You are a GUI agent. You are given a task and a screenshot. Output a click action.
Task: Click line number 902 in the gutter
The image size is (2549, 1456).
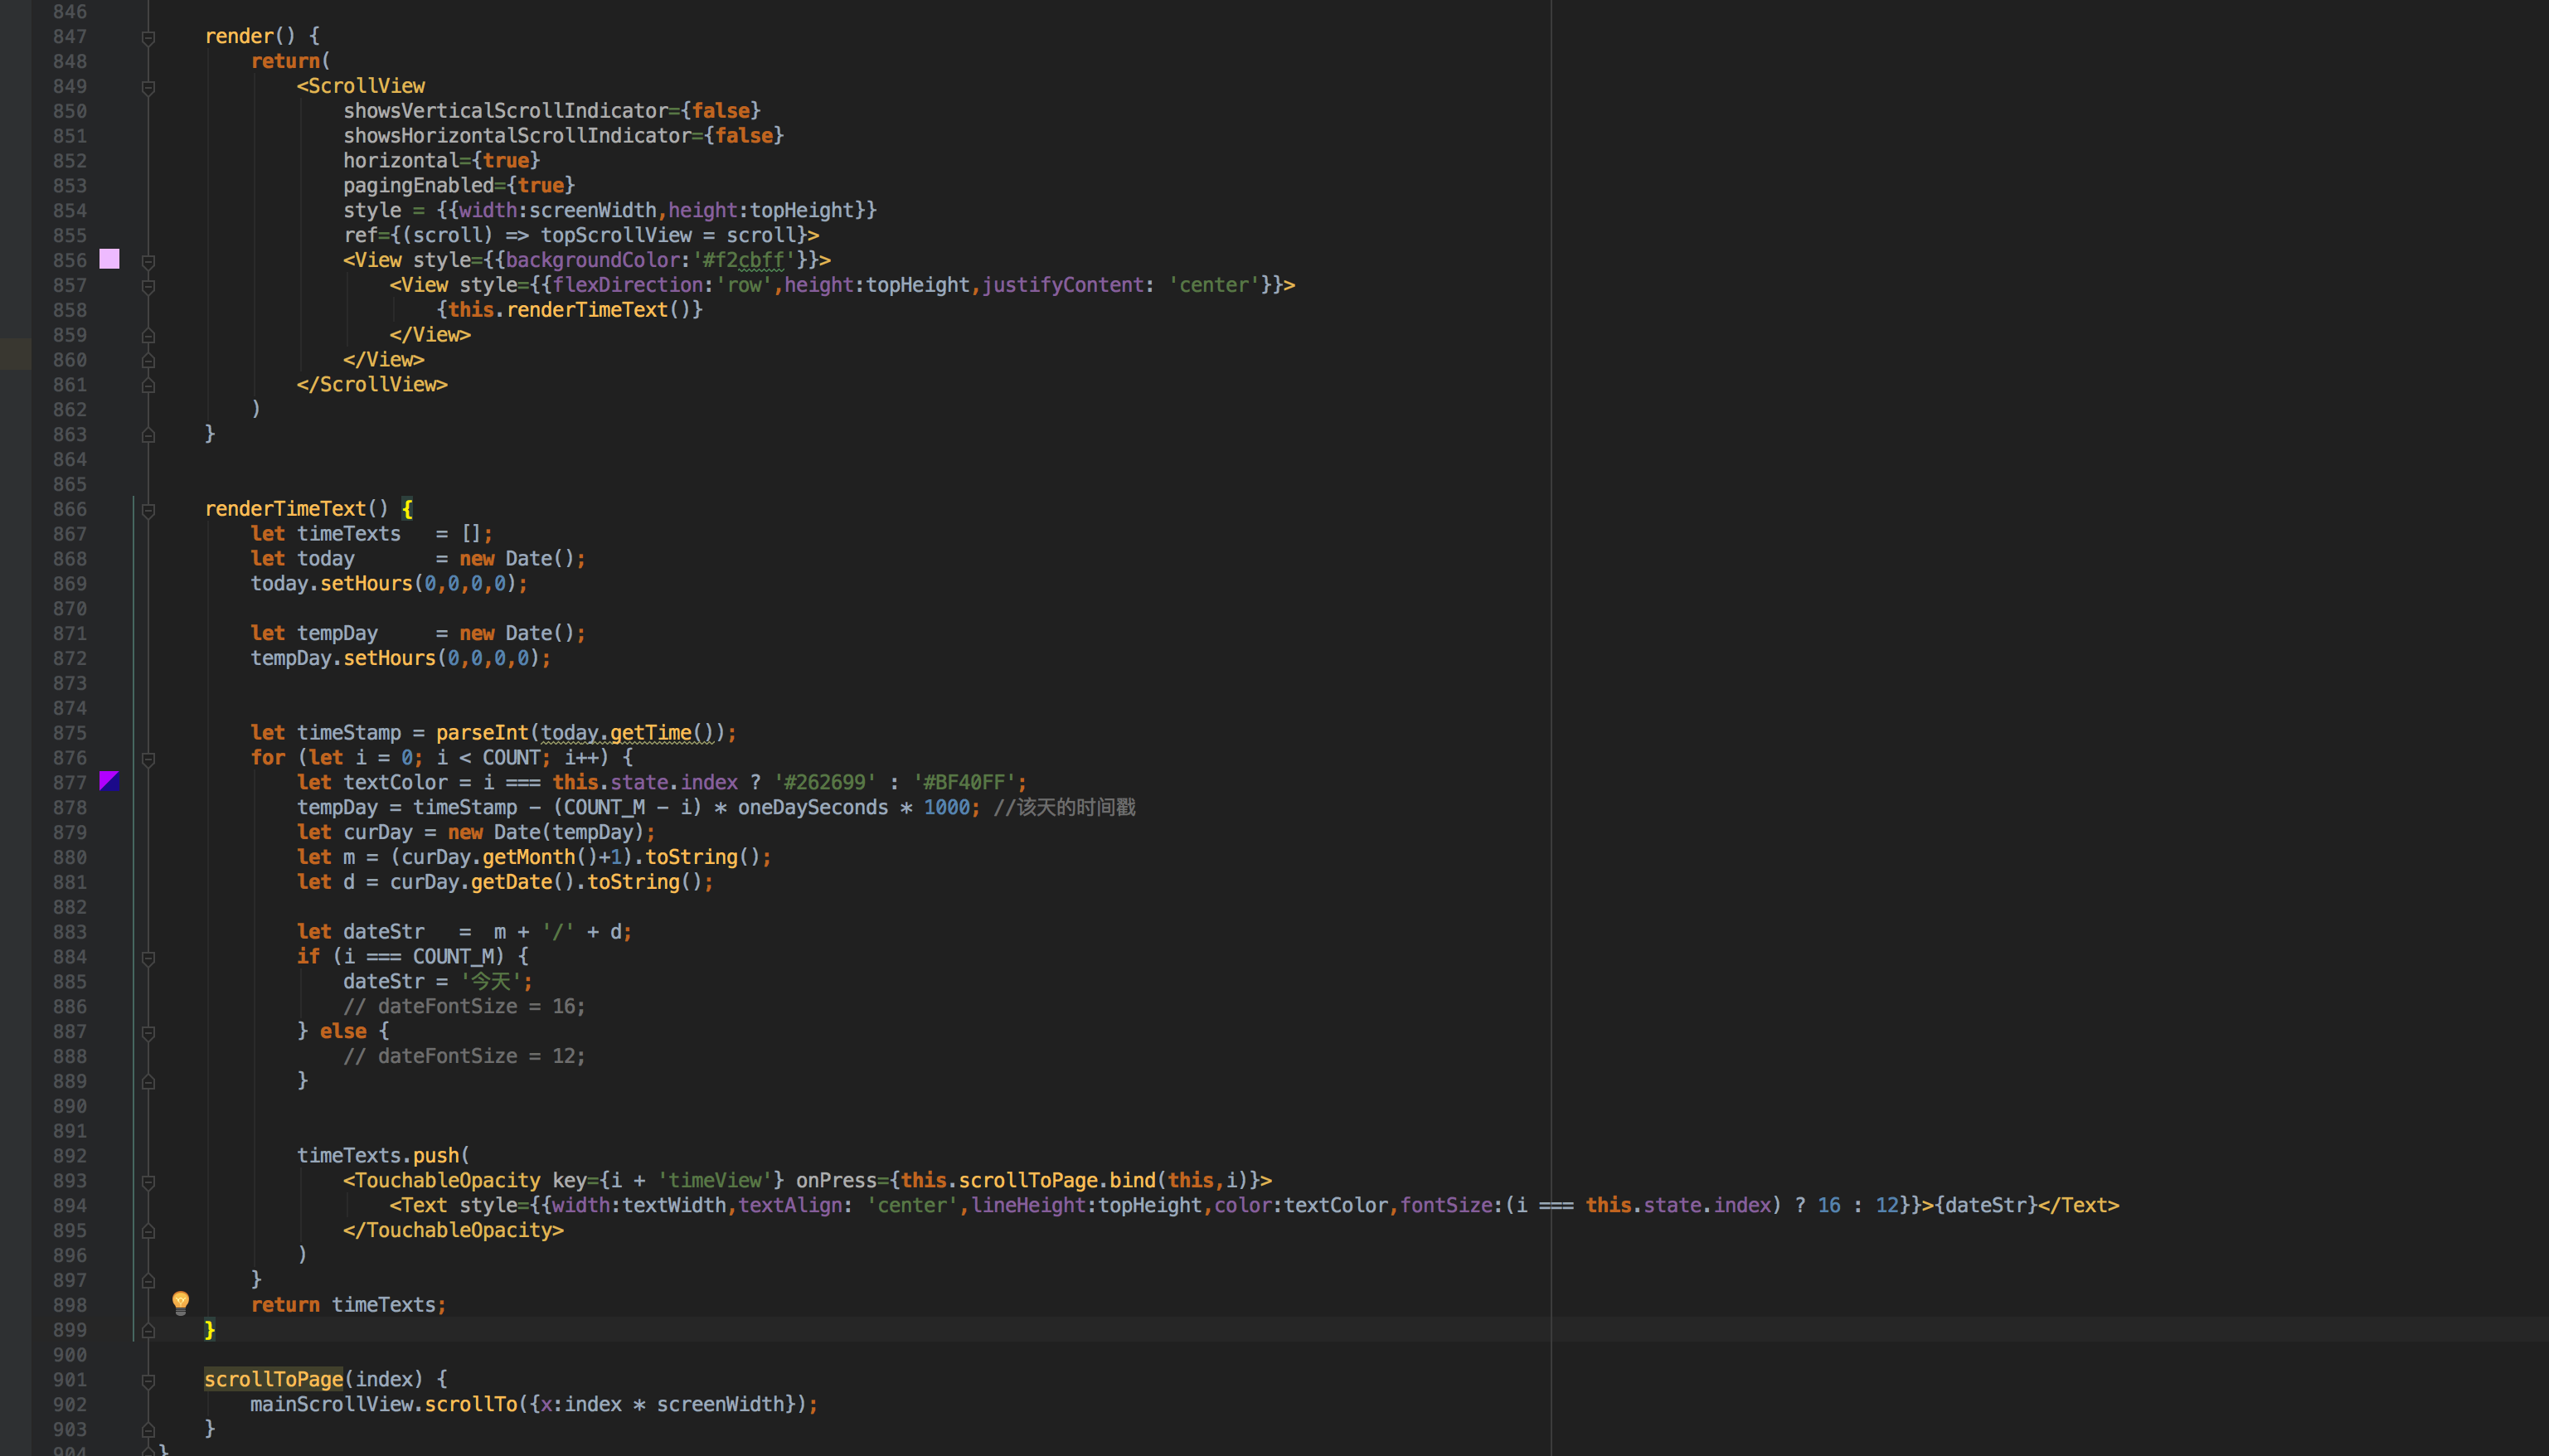(x=69, y=1404)
